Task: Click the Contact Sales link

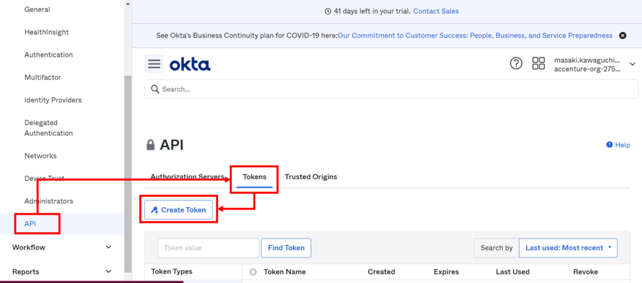Action: 436,11
